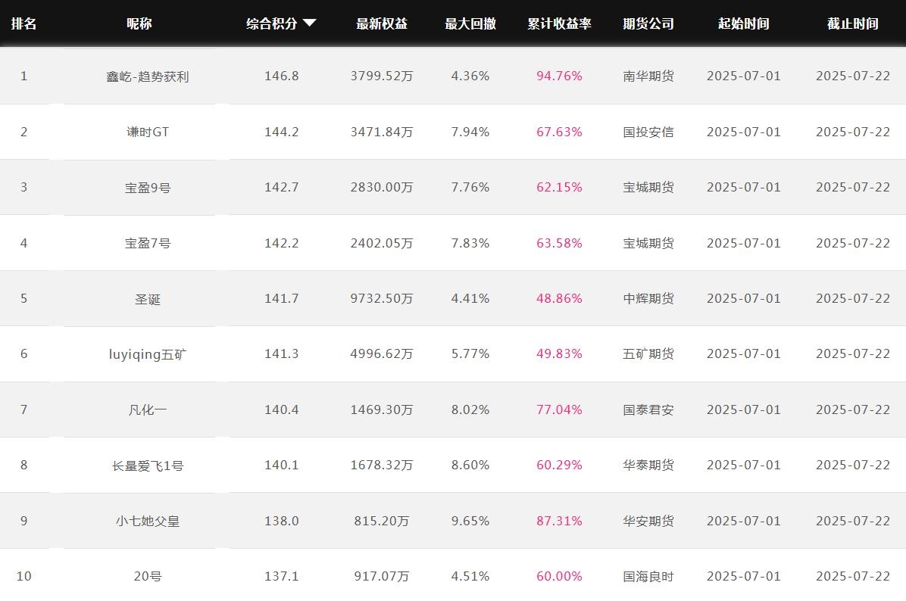The width and height of the screenshot is (906, 601).
Task: Click the 凡化一 nickname
Action: (148, 409)
